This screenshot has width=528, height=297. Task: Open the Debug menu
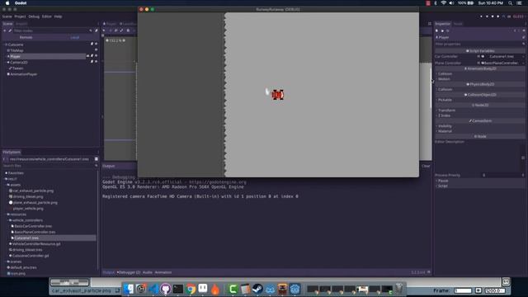(34, 16)
